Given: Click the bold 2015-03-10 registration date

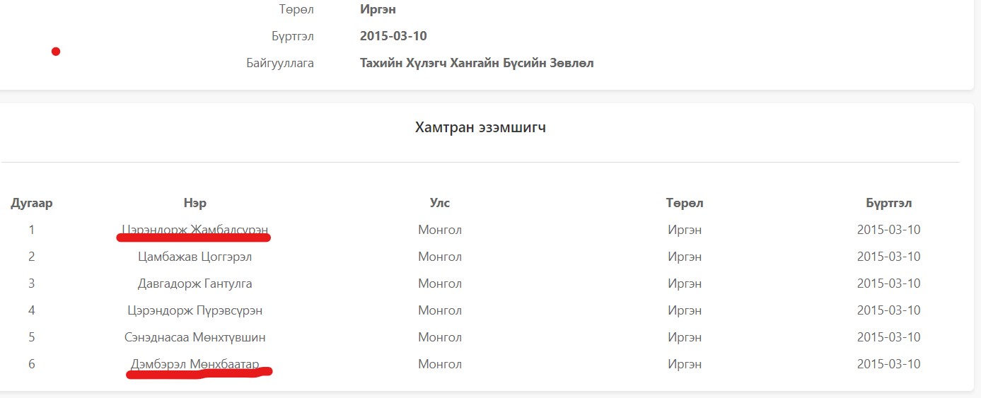Looking at the screenshot, I should (x=393, y=36).
